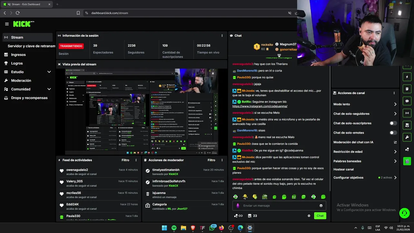The width and height of the screenshot is (414, 233).
Task: Click the document icon in right rail
Action: pyautogui.click(x=407, y=89)
